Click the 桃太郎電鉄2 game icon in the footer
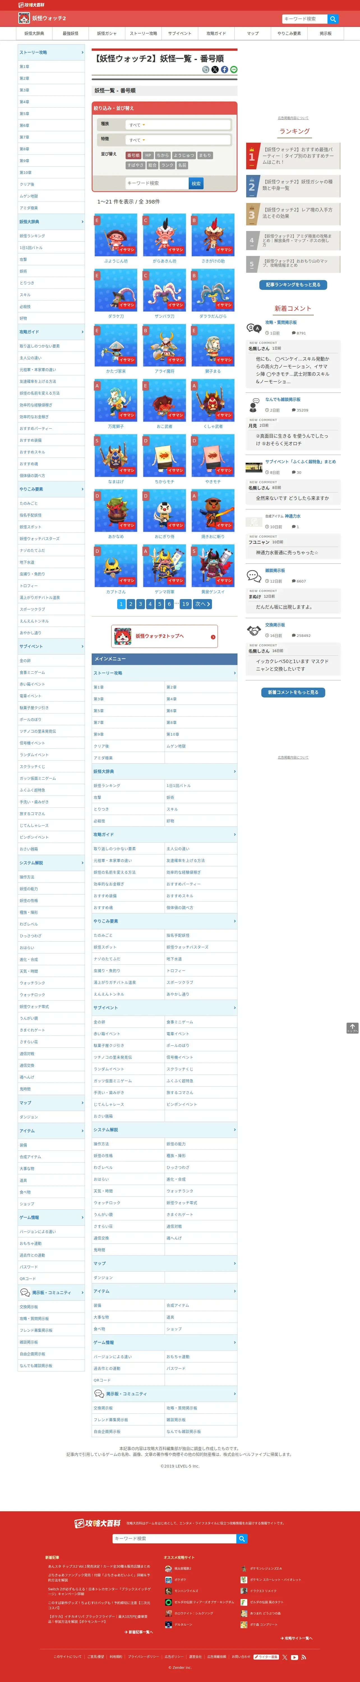Viewport: 360px width, 1682px height. click(168, 1568)
